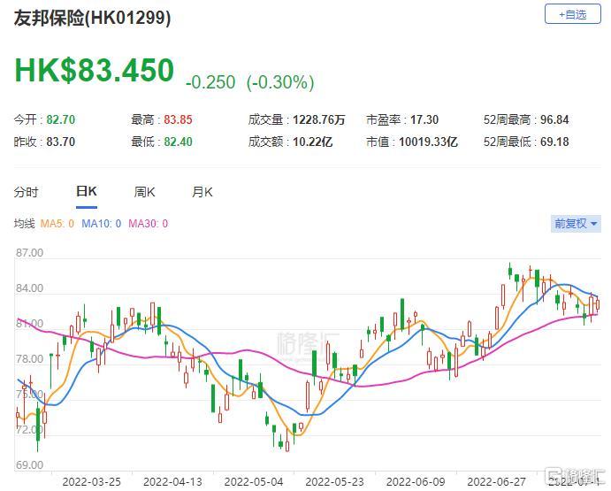
Task: Select the 日K chart tab
Action: point(87,191)
